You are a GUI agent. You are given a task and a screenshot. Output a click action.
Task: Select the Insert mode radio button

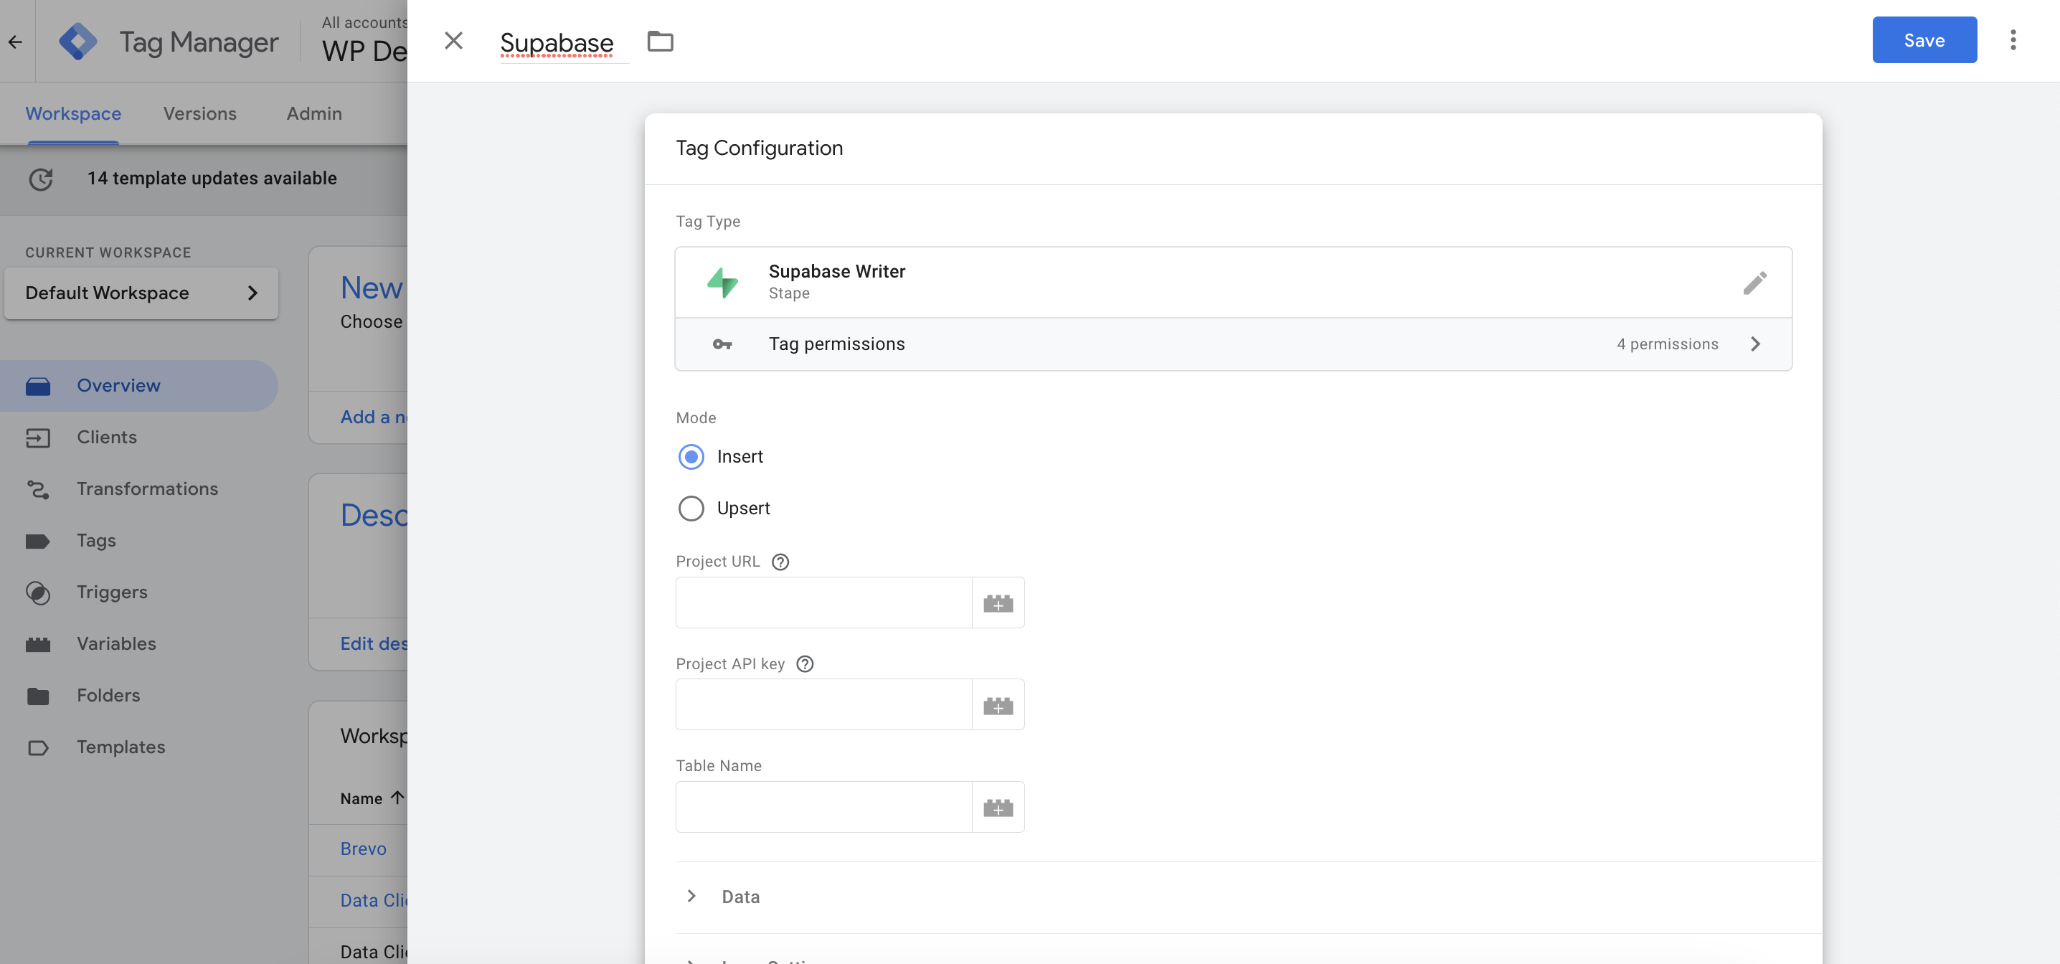click(x=691, y=457)
